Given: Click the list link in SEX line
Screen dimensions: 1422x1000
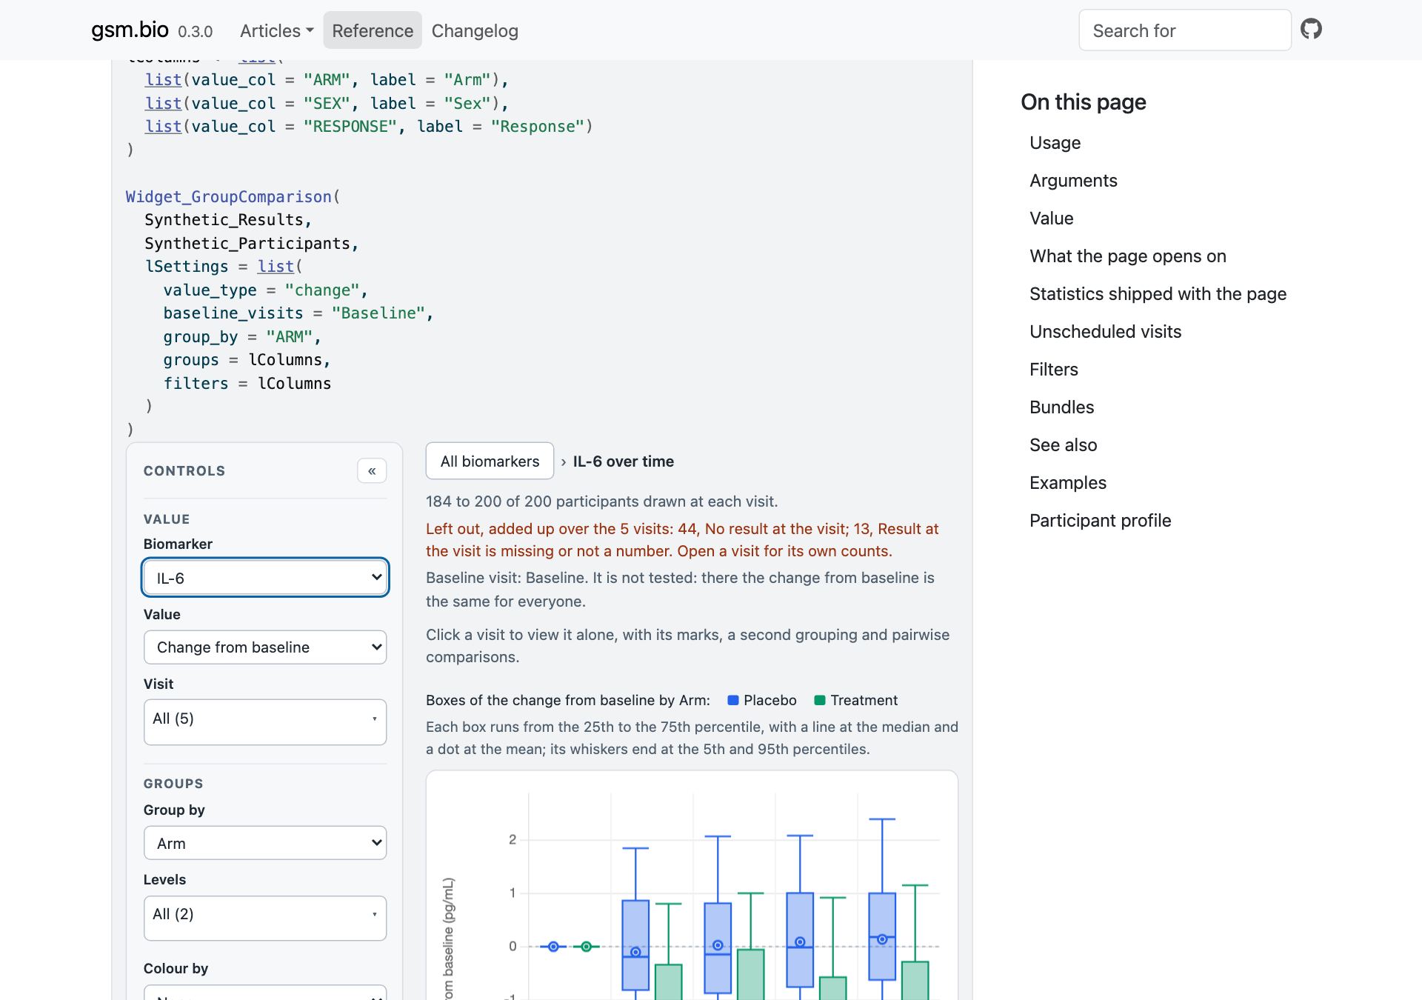Looking at the screenshot, I should click(x=163, y=104).
